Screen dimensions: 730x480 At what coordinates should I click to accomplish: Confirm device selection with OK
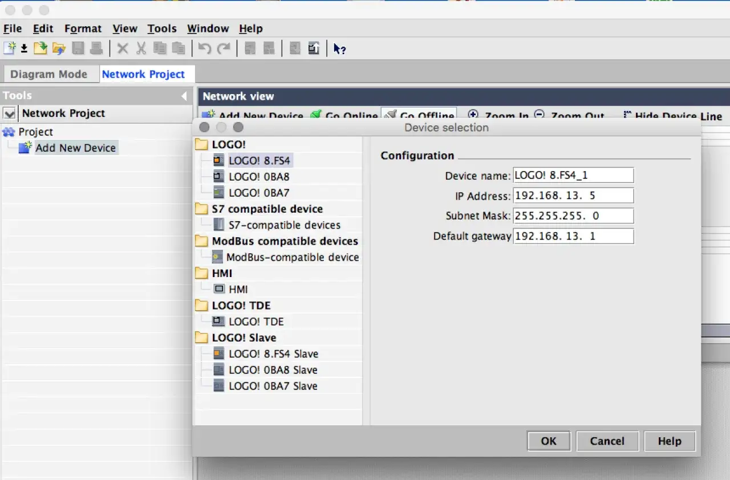point(549,441)
